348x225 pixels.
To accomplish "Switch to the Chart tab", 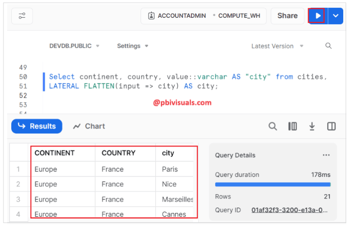I will (x=89, y=126).
